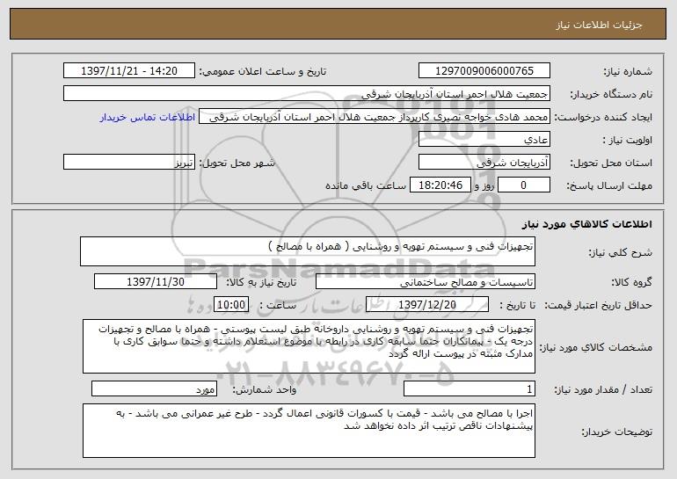Image resolution: width=677 pixels, height=479 pixels.
Task: Click the label ساعت next to the 10:00 field
Action: 278,305
